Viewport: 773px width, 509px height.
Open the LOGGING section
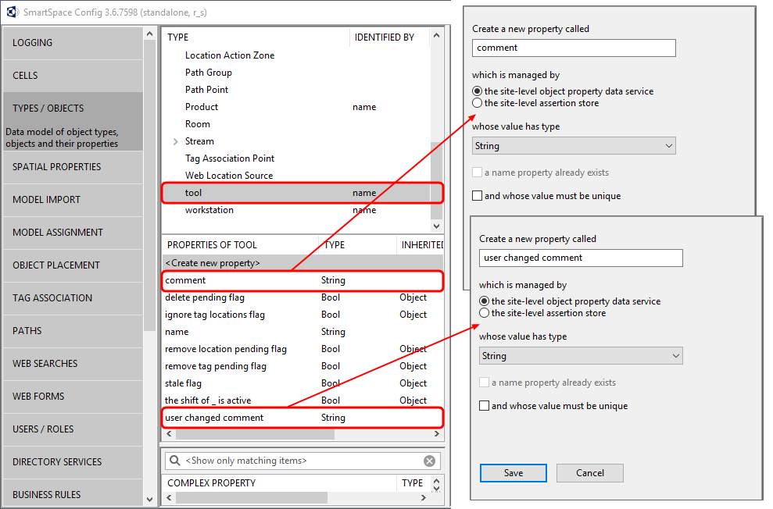73,43
